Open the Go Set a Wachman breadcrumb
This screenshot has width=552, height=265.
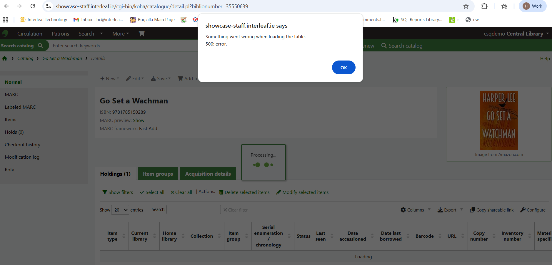pyautogui.click(x=62, y=58)
